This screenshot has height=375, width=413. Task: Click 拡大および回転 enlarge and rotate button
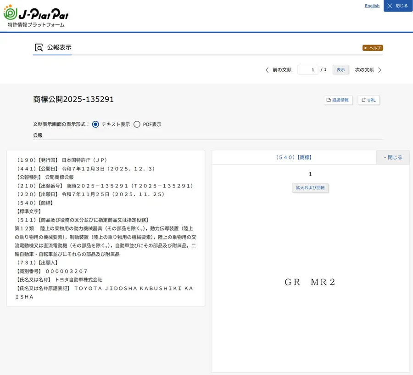[310, 188]
